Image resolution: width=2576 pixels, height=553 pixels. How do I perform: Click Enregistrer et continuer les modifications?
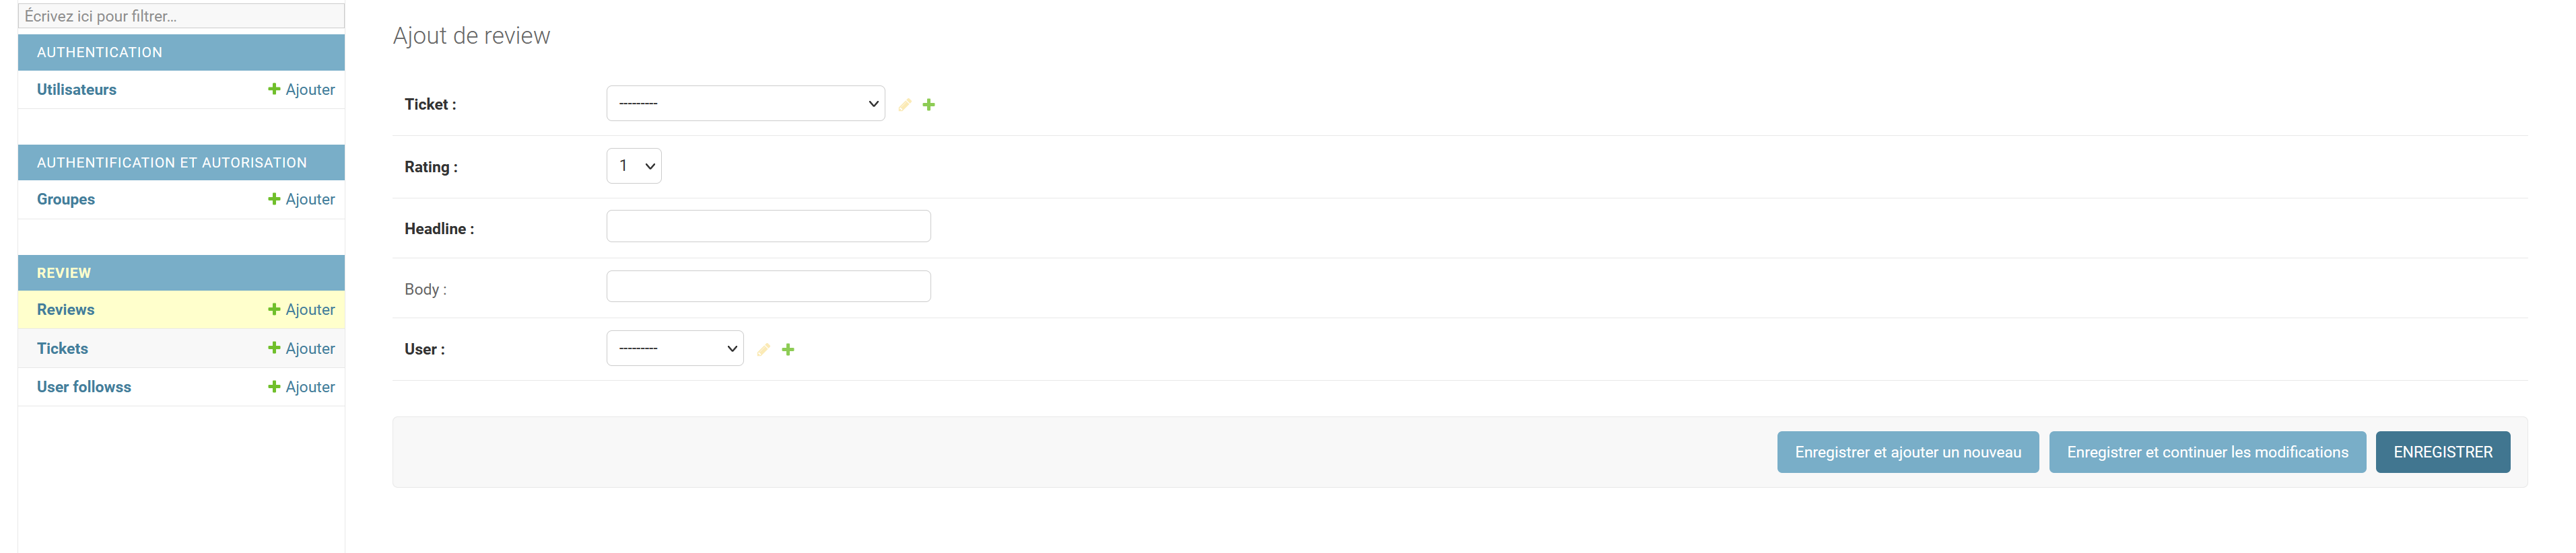2208,452
